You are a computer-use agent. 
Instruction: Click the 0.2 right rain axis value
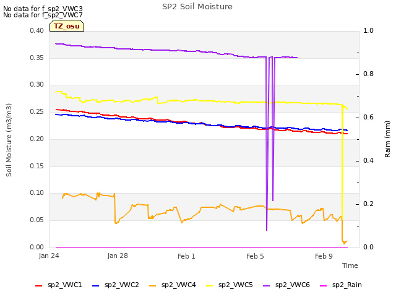click(368, 204)
